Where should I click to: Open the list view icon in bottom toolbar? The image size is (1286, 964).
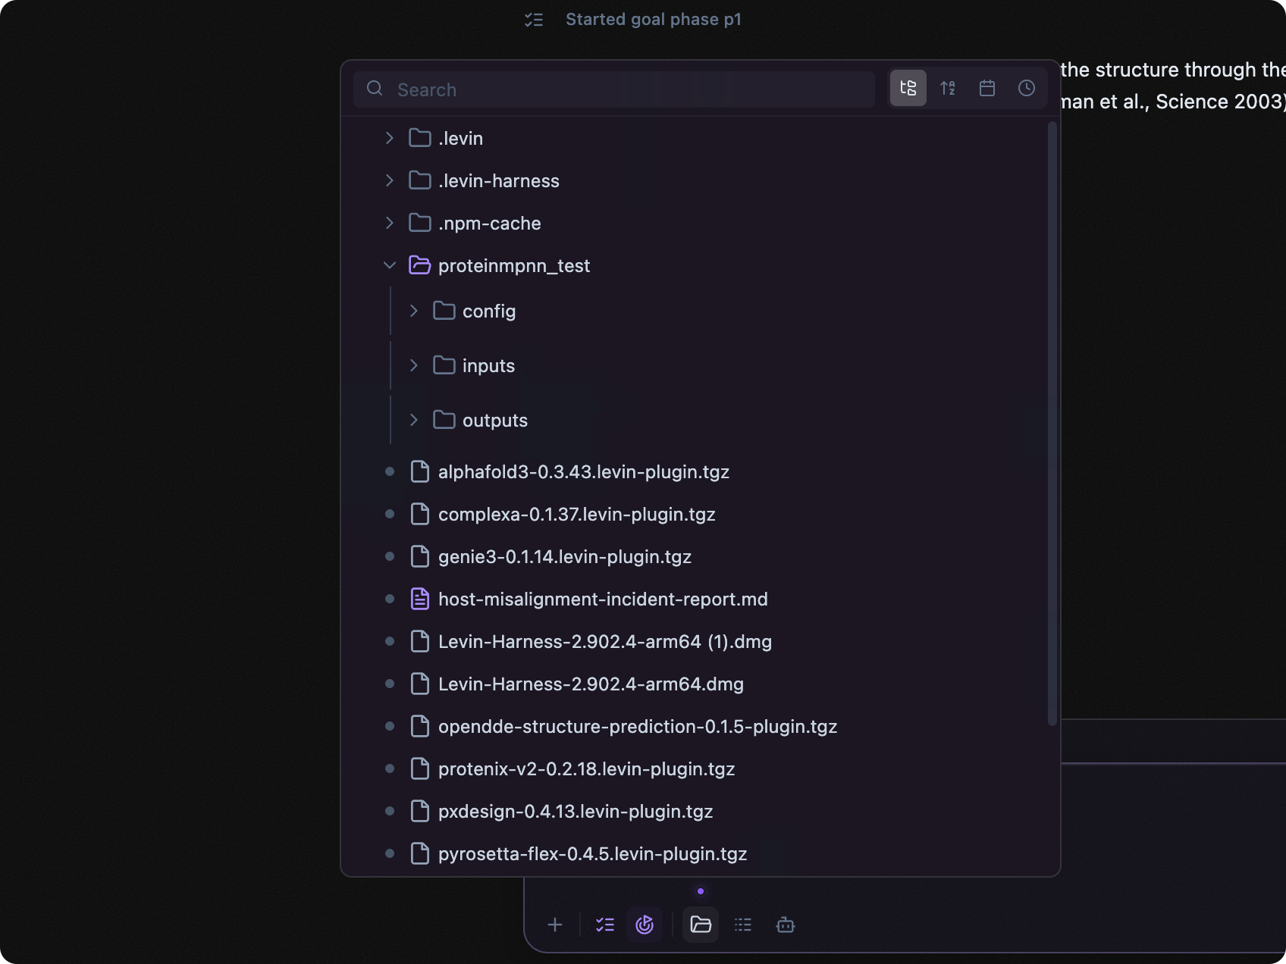tap(743, 925)
